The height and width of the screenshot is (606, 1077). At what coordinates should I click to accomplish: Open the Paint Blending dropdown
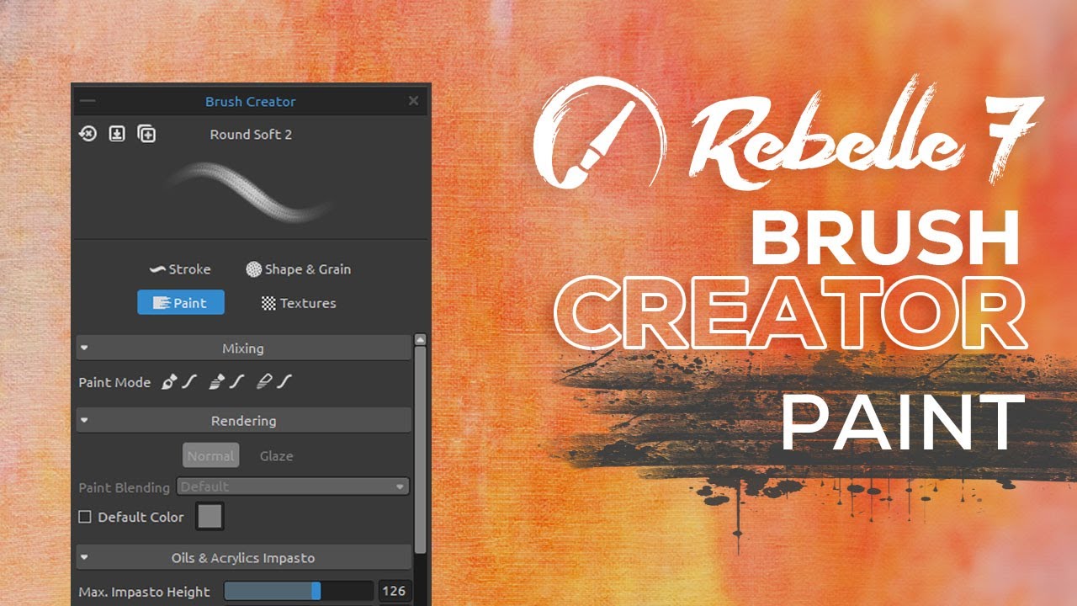click(x=293, y=486)
